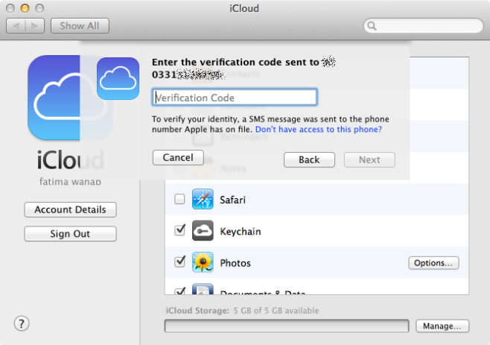Open Account Details
Screen dimensions: 490x345
[70, 210]
